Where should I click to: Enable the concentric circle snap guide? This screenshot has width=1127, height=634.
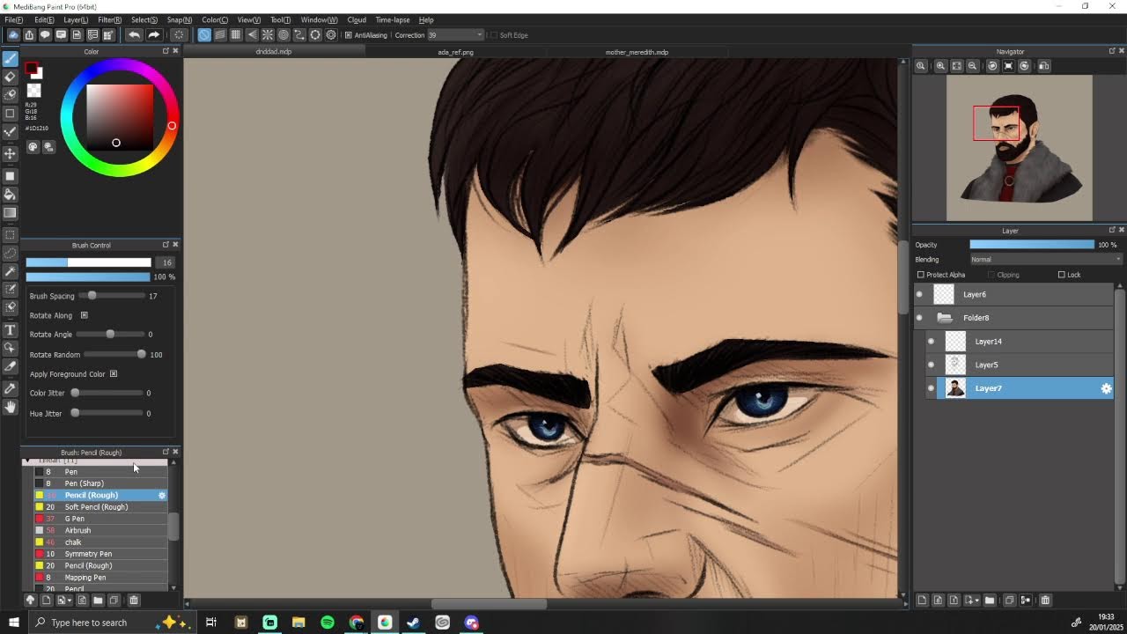point(284,35)
